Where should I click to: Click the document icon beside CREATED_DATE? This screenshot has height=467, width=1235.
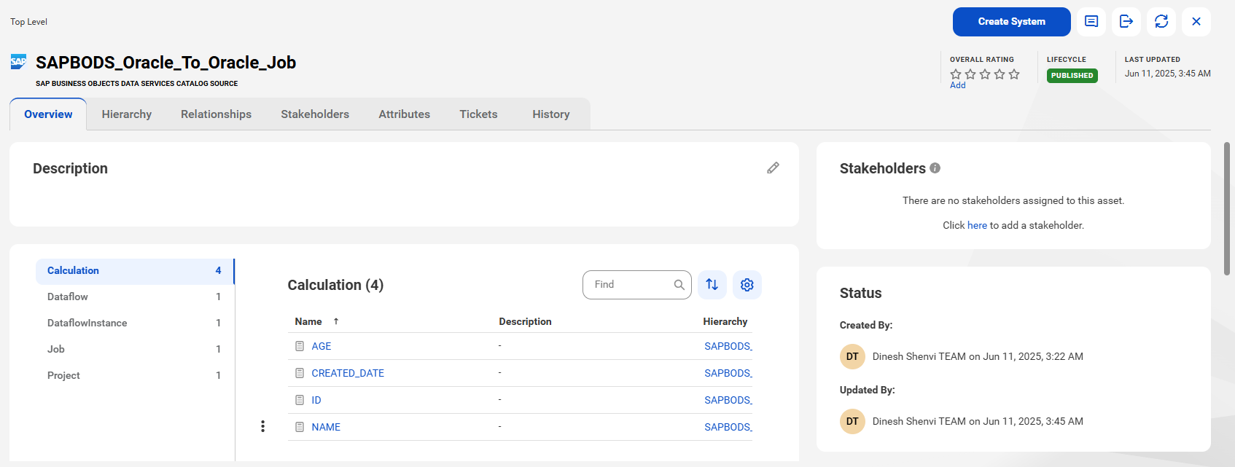[300, 373]
